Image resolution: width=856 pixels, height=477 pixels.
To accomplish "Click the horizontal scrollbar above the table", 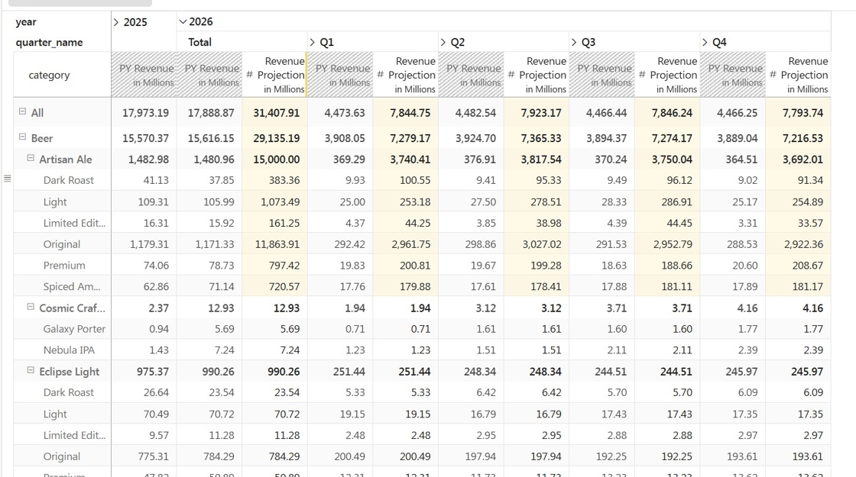I will [80, 3].
